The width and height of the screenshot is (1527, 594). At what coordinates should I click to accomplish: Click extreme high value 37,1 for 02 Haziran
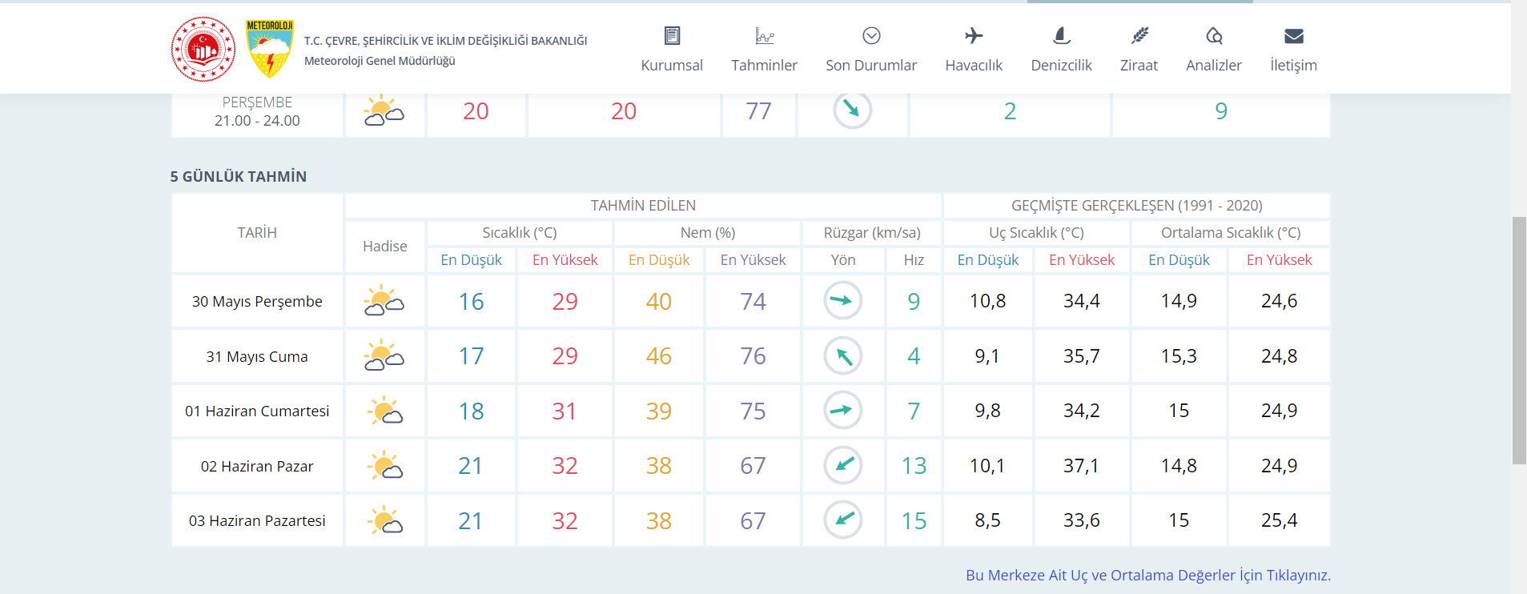pos(1081,466)
